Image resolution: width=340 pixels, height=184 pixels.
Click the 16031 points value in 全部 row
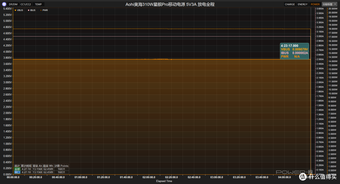[61, 169]
